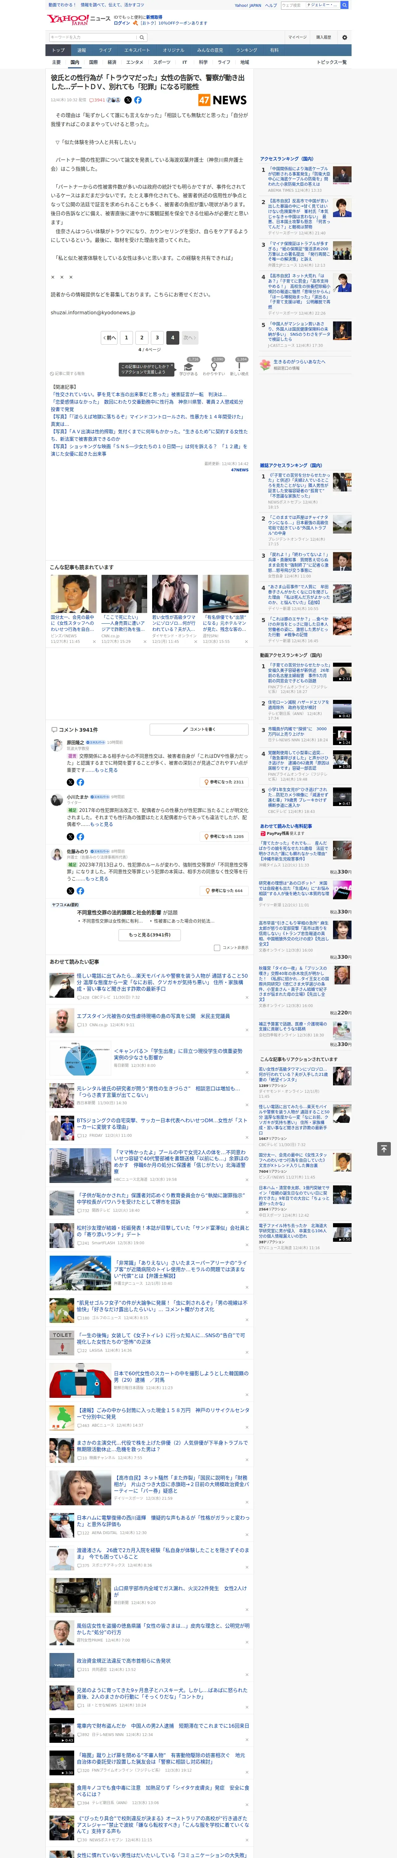Click 参考になった 1205 button
Viewport: 397px width, 1858px height.
224,837
